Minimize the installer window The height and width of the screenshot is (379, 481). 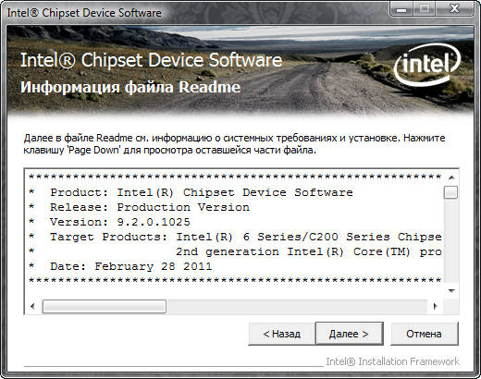point(401,8)
